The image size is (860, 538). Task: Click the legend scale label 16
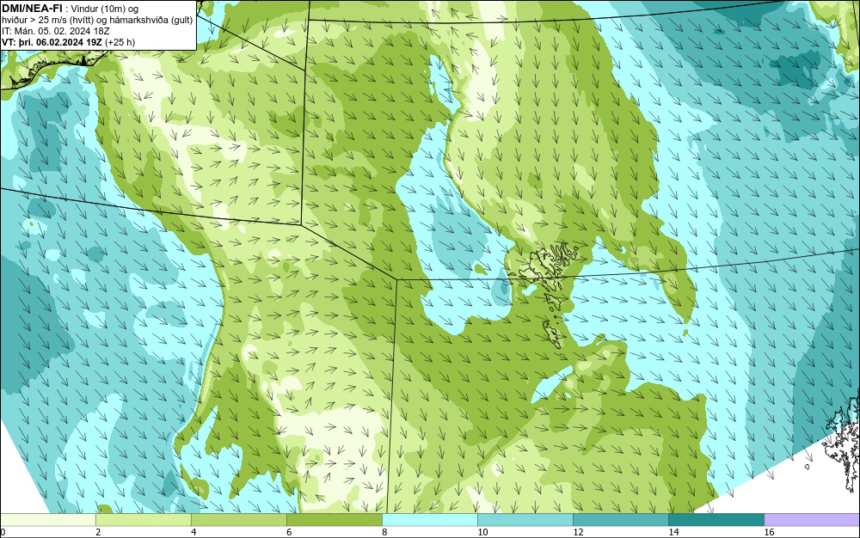coord(769,532)
